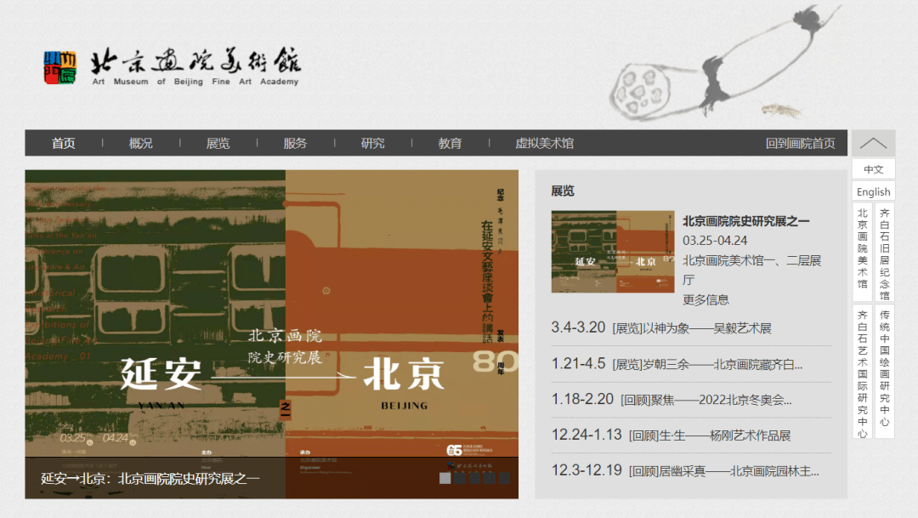
Task: Select the first carousel indicator square
Action: [445, 478]
